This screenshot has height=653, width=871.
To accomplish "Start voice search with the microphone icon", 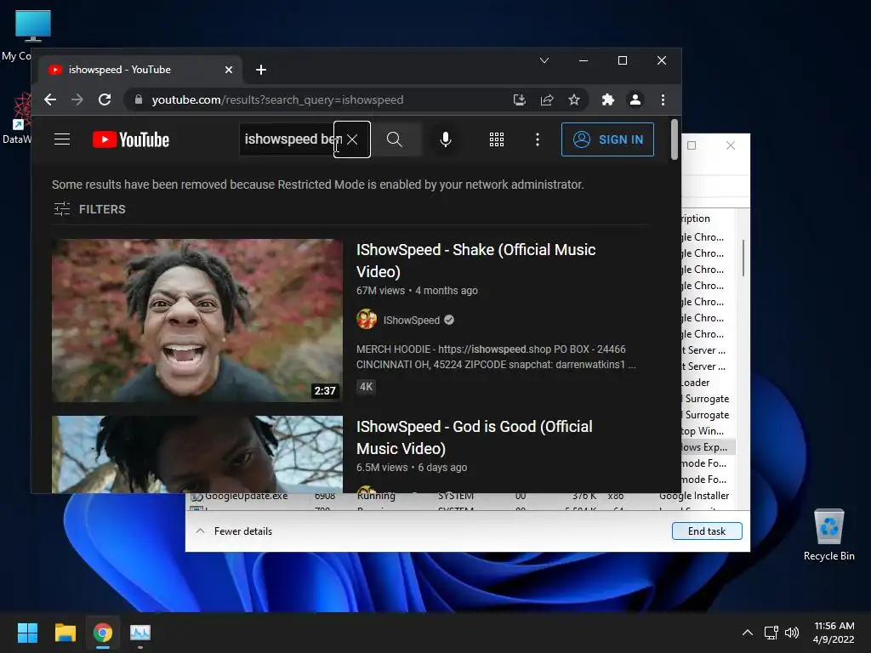I will point(446,139).
